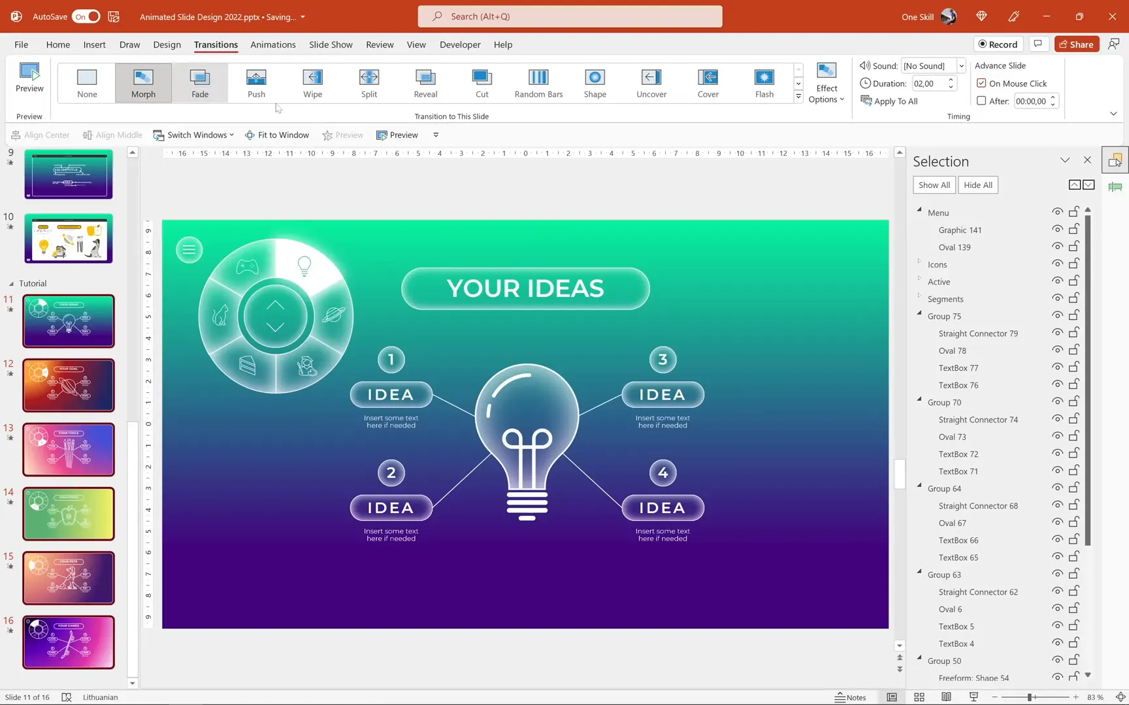Apply the Cover transition

tap(708, 83)
